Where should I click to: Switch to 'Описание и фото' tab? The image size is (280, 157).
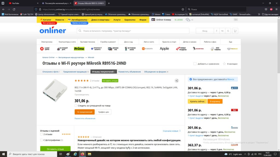(x=51, y=72)
